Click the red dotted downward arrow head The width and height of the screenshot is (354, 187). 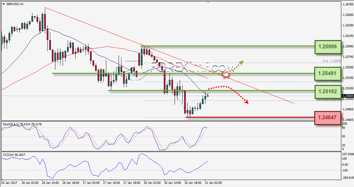pos(246,102)
